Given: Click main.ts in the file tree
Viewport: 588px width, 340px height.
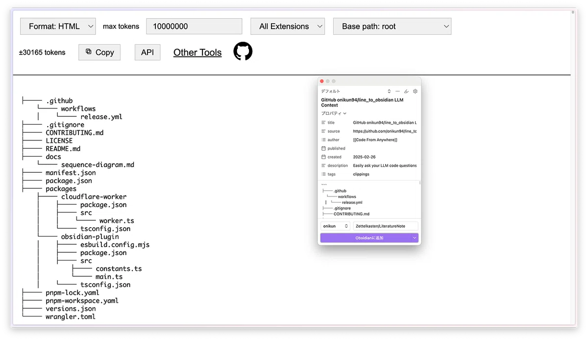Looking at the screenshot, I should [109, 277].
